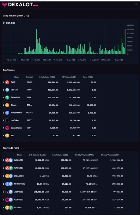Click the 2 Apr, 0:00 axis label
The image size is (140, 215).
pyautogui.click(x=71, y=60)
